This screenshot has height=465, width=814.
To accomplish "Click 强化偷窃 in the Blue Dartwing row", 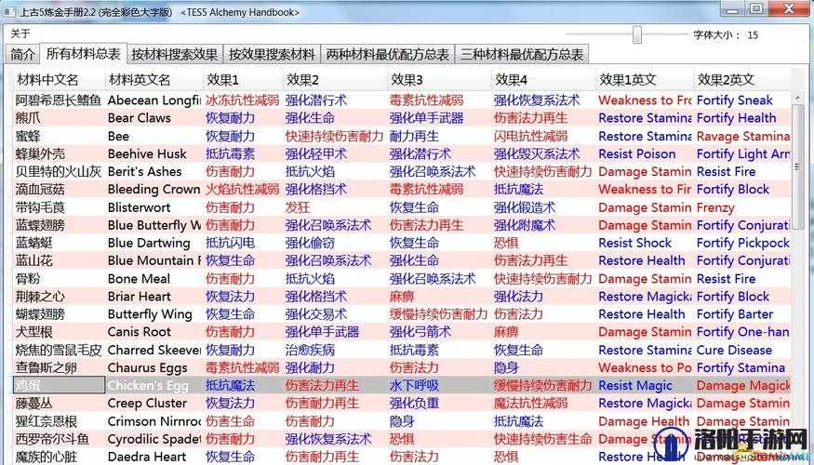I will click(x=310, y=243).
